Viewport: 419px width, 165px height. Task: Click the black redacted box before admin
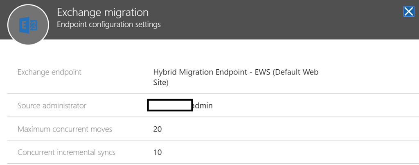(x=170, y=105)
